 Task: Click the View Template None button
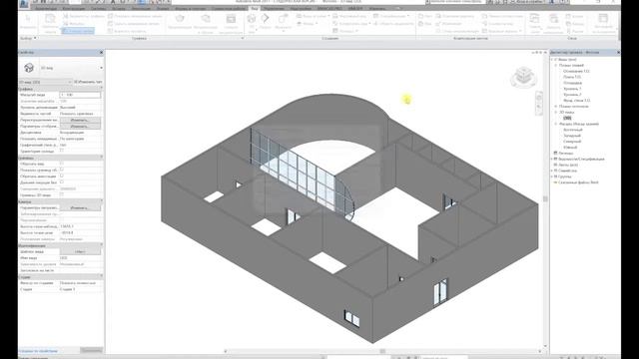click(x=80, y=251)
